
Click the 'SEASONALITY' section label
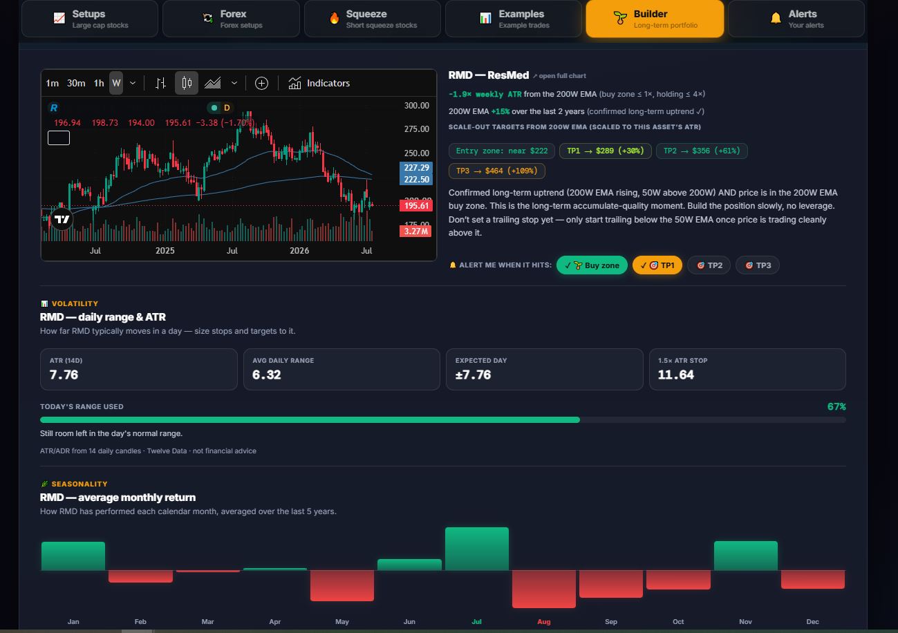pos(79,484)
